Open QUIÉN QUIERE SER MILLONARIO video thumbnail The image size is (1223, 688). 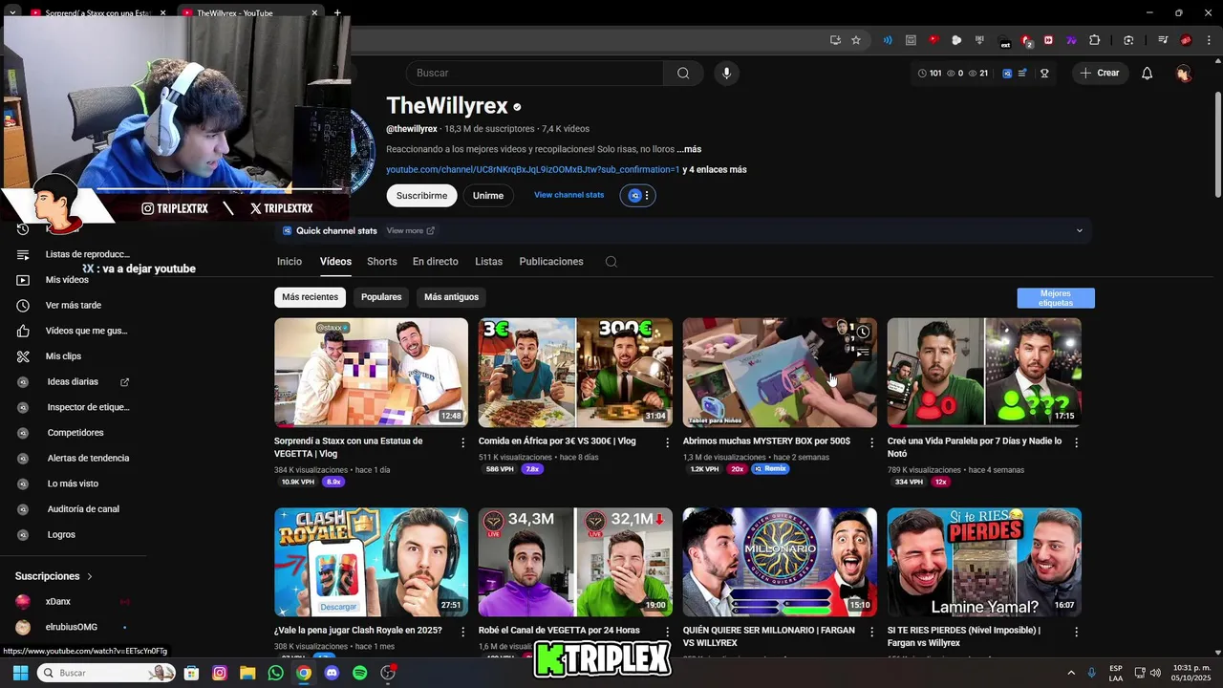point(780,562)
